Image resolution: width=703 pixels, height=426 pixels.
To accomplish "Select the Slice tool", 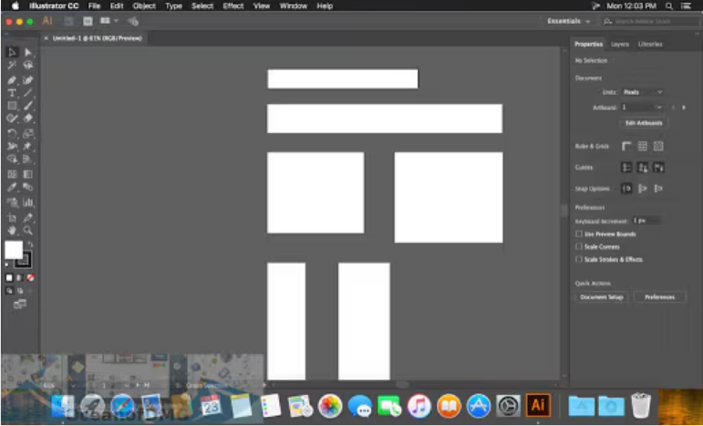I will pyautogui.click(x=28, y=218).
